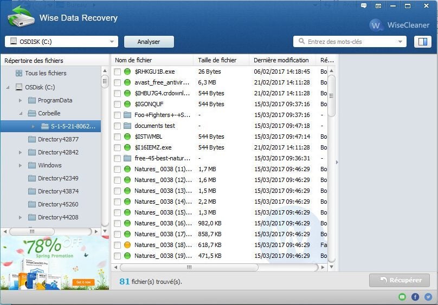This screenshot has height=305, width=438.
Task: Click the OSDisk (C:) drive icon in tree
Action: [x=19, y=87]
